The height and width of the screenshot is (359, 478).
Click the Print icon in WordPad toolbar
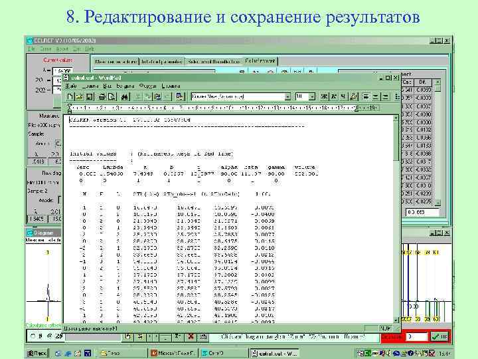(x=102, y=97)
